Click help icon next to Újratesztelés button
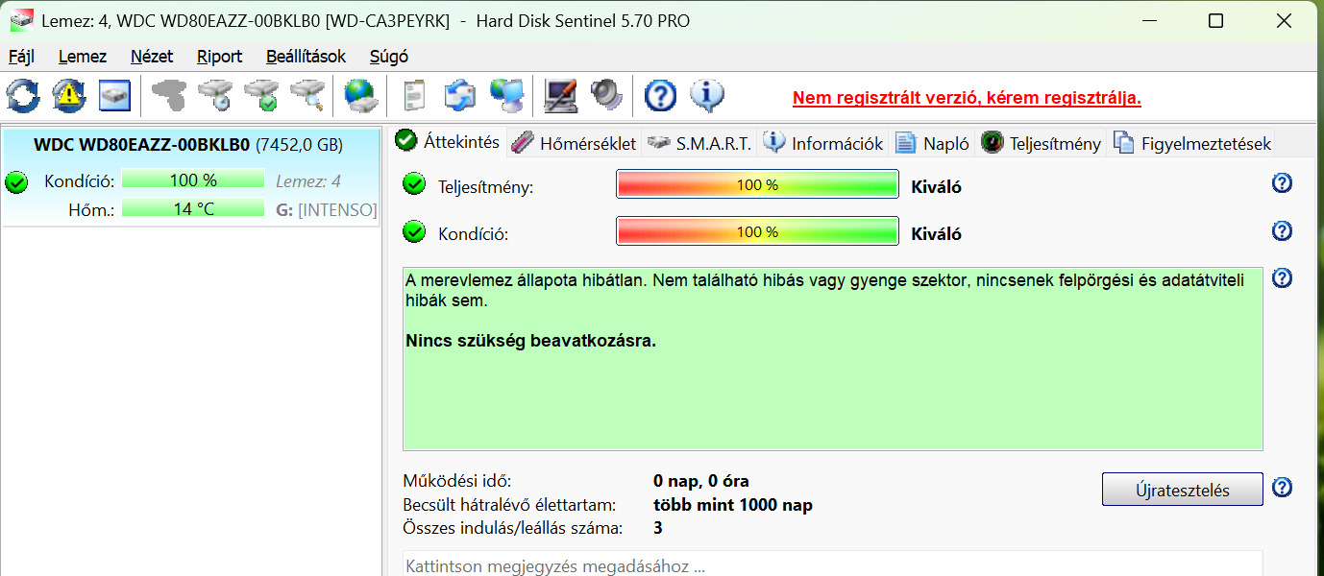1324x576 pixels. coord(1282,488)
